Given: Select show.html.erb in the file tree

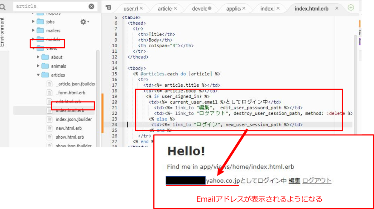Looking at the screenshot, I should point(70,137).
